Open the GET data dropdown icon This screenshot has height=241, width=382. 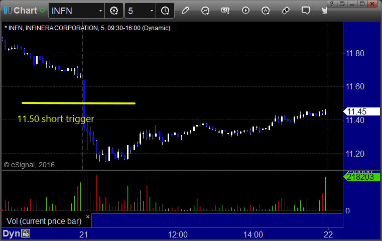pos(225,11)
